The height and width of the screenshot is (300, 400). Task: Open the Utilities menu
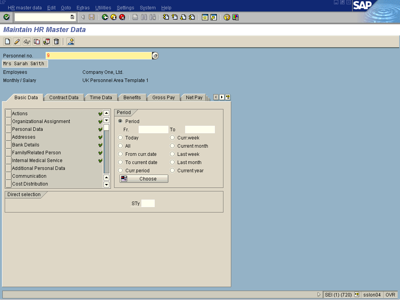pos(103,8)
